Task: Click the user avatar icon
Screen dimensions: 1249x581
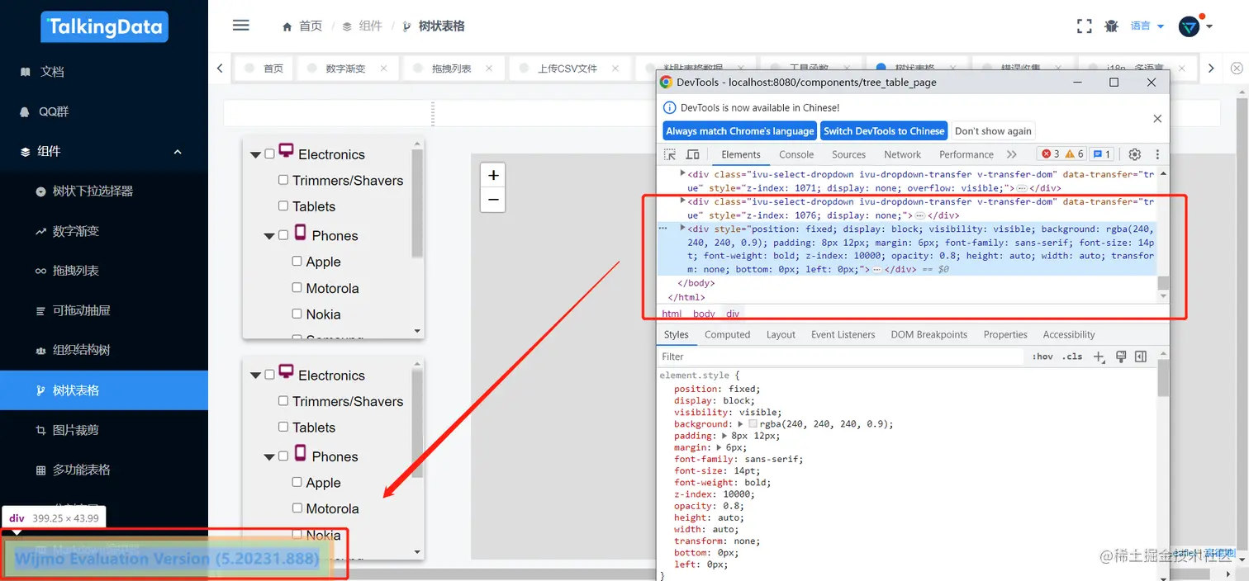Action: 1190,26
